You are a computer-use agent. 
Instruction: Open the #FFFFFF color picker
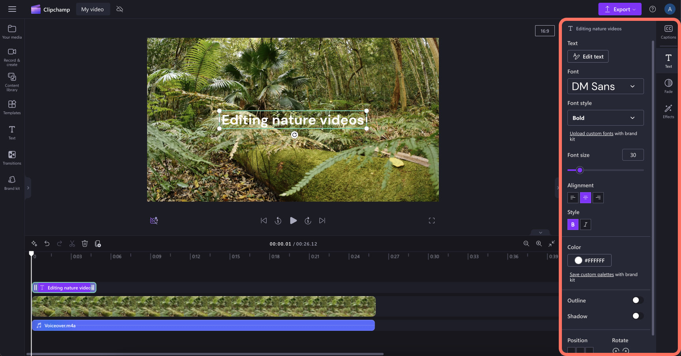(590, 260)
